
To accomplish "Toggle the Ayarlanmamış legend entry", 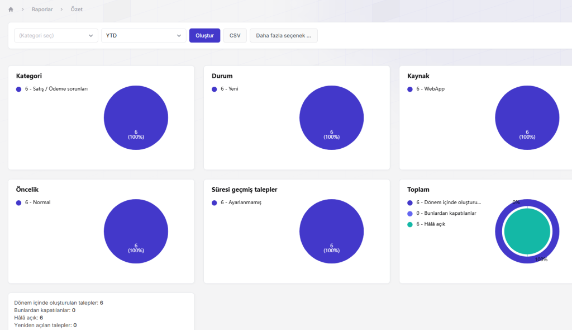I will [x=236, y=202].
